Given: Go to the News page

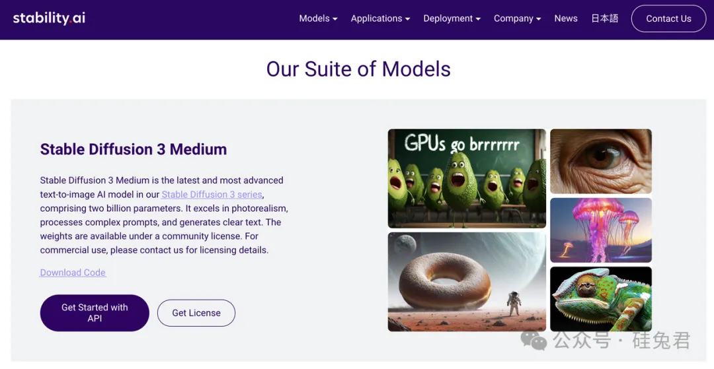Looking at the screenshot, I should pos(565,18).
